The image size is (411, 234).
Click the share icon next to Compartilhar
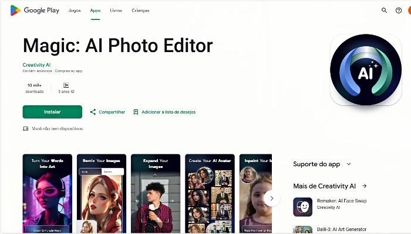click(x=93, y=112)
